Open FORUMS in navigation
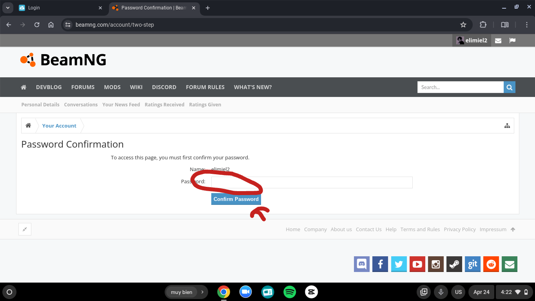This screenshot has width=535, height=301. (x=83, y=87)
